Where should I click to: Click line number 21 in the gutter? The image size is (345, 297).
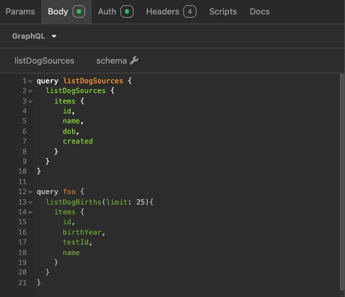22,283
